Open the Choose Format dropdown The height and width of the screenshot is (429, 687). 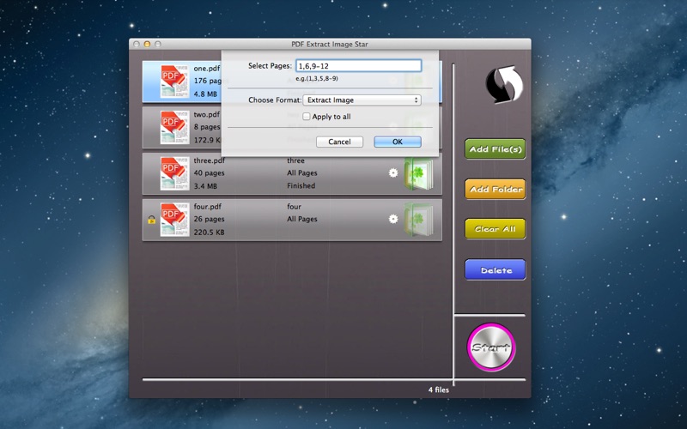click(362, 100)
